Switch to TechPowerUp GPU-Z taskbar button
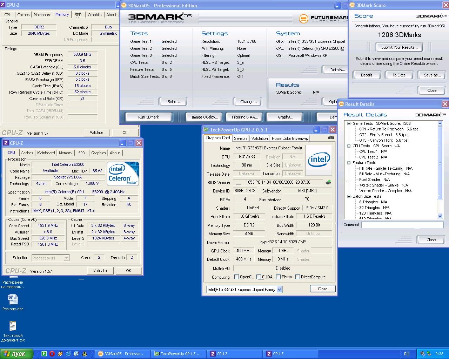 point(178,354)
